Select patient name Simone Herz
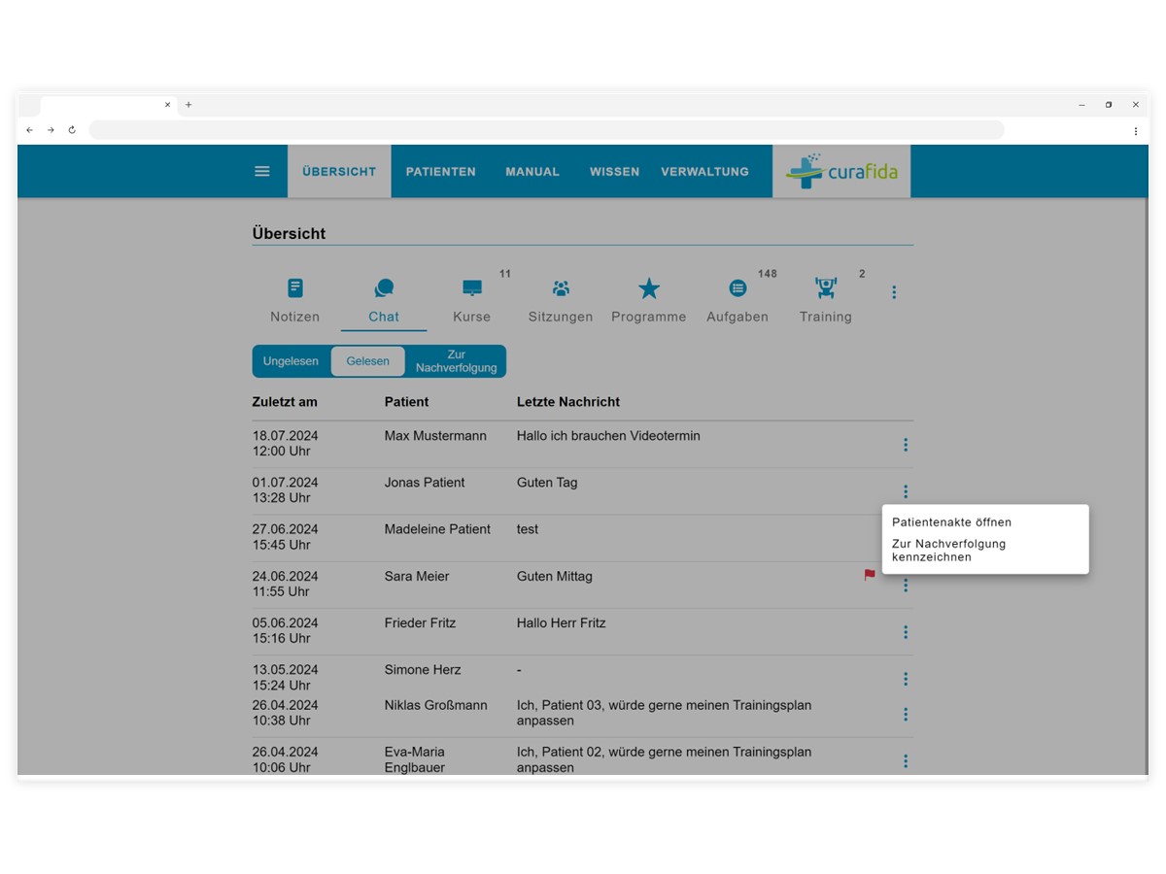 tap(423, 670)
